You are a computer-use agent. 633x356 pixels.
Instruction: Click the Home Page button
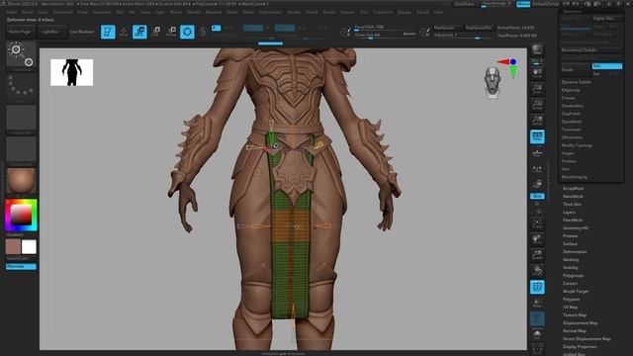[20, 32]
